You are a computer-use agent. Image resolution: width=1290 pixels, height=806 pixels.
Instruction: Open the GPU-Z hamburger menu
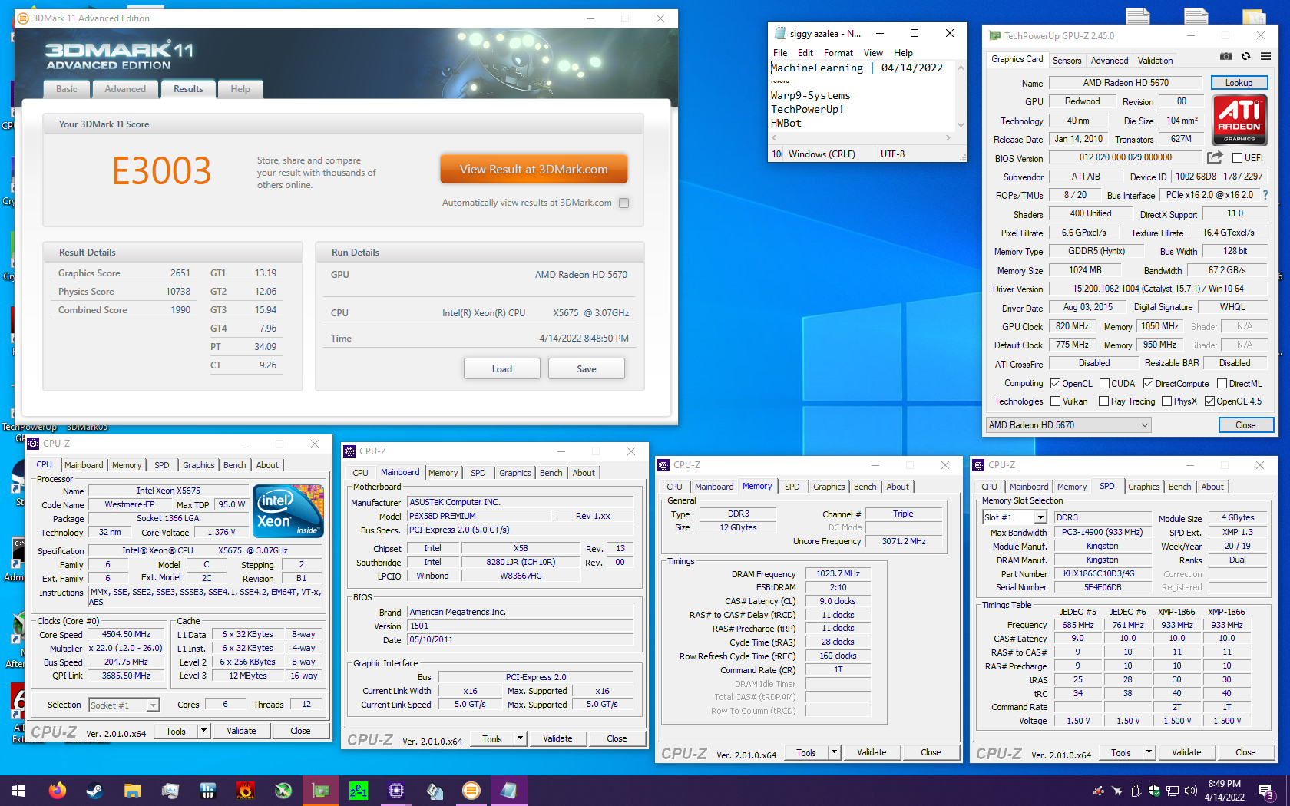[x=1265, y=56]
